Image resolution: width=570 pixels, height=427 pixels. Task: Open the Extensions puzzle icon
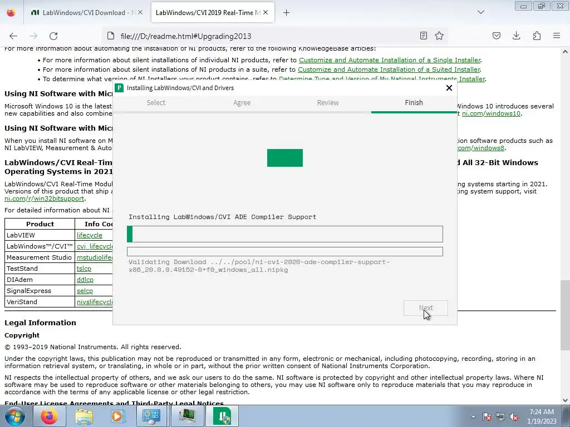coord(537,36)
